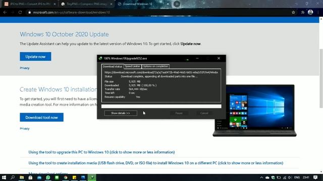
Task: Click the site lock icon
Action: (29, 12)
